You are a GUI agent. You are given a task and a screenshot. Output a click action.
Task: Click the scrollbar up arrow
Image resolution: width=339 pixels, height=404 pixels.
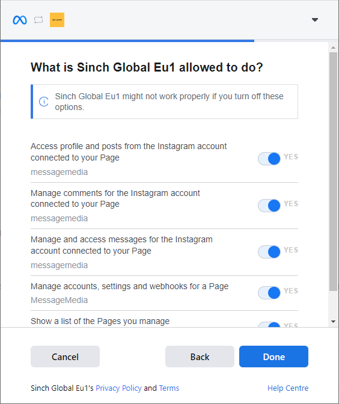pyautogui.click(x=333, y=47)
